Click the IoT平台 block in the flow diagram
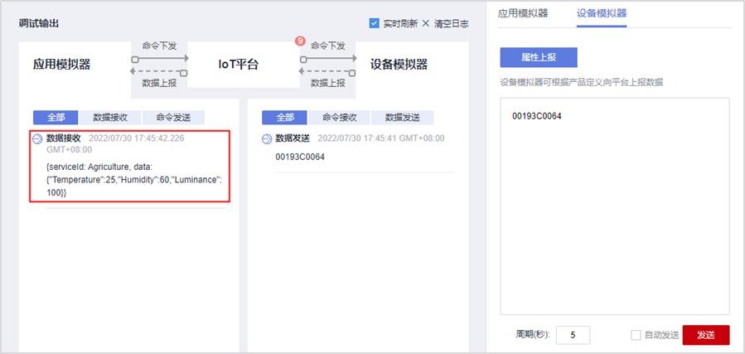The height and width of the screenshot is (354, 745). click(x=244, y=63)
